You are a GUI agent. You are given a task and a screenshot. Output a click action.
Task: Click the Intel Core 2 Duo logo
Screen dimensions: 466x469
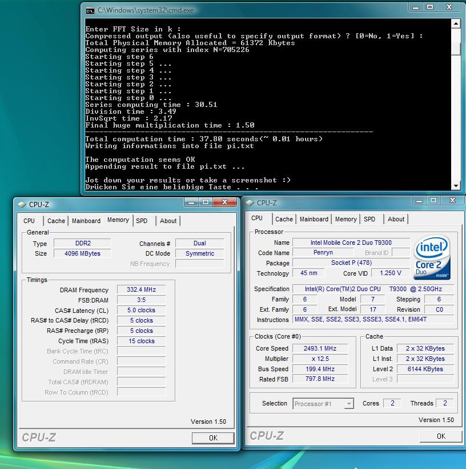(x=432, y=257)
